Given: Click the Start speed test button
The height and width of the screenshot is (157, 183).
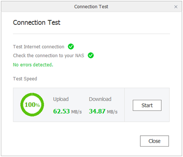Looking at the screenshot, I should click(147, 106).
